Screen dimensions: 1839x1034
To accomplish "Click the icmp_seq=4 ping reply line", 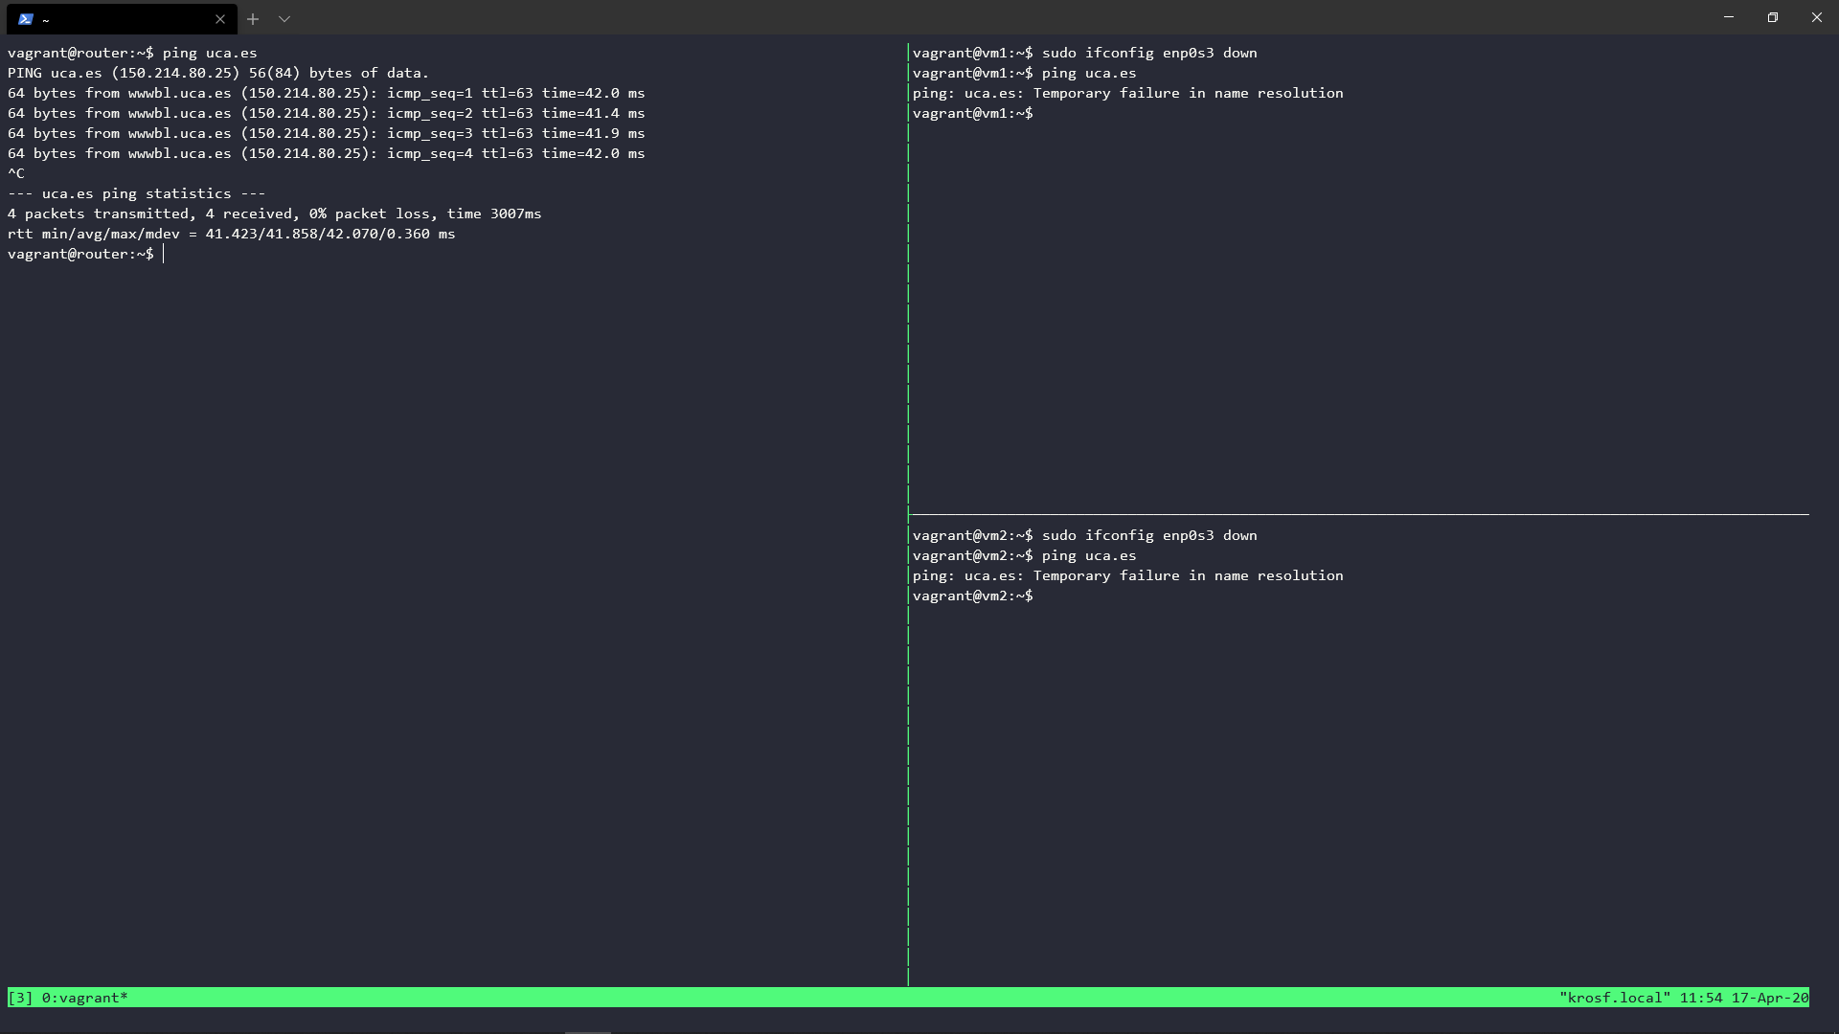I will [x=327, y=153].
